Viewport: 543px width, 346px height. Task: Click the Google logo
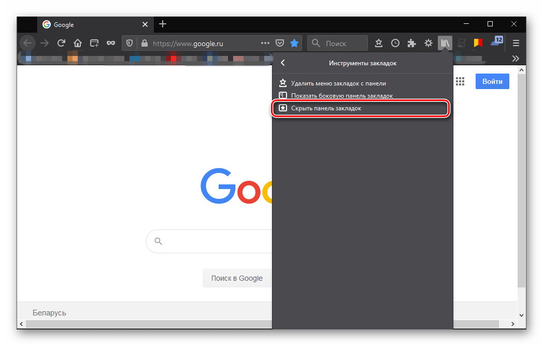click(236, 186)
